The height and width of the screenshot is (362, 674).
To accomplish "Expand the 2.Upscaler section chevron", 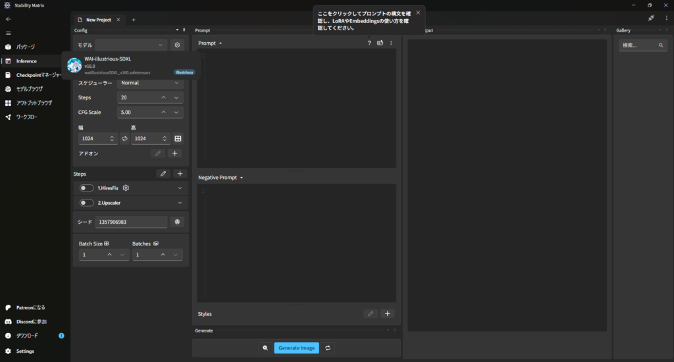I will [x=180, y=203].
